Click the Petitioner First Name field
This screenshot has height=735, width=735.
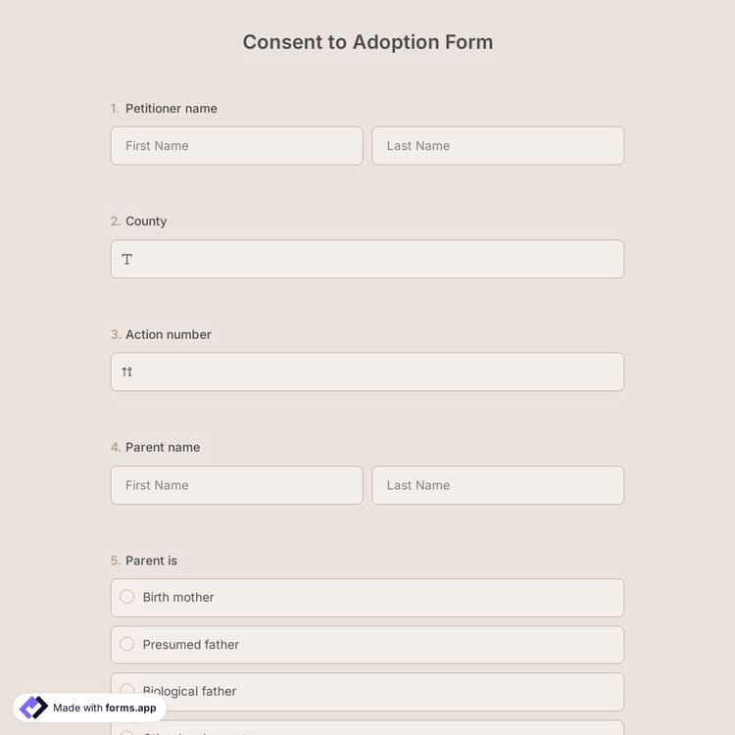point(236,146)
